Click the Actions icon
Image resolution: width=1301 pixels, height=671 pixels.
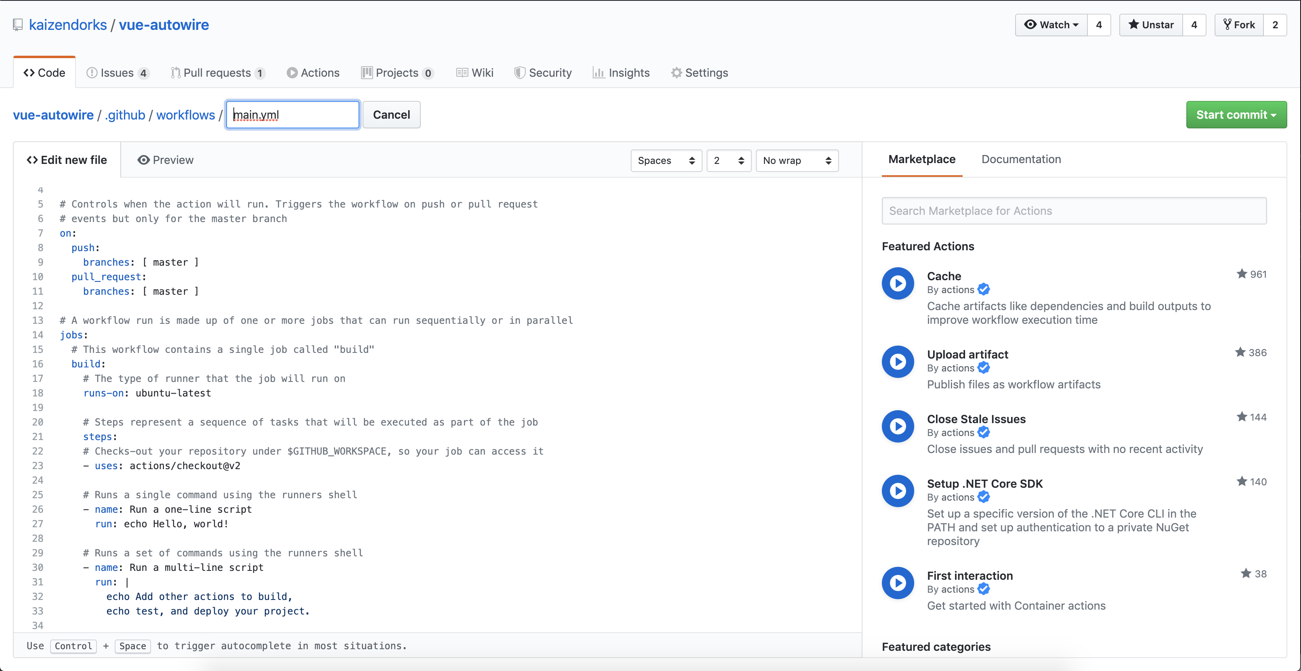click(x=290, y=72)
